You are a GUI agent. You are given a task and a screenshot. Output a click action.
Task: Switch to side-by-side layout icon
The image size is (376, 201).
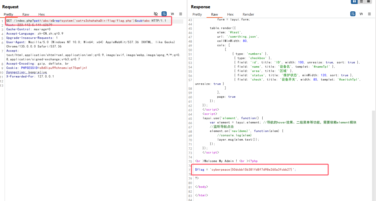click(355, 2)
